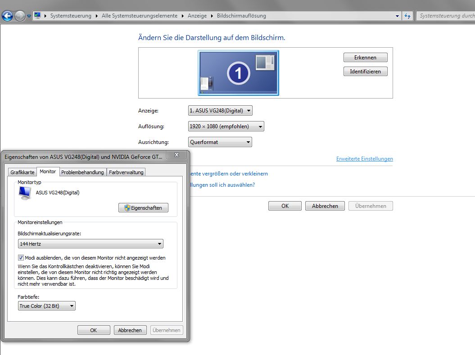The image size is (475, 355).
Task: Open the Bildschirmaktualisierungsrate dropdown 144 Hertz
Action: (90, 243)
